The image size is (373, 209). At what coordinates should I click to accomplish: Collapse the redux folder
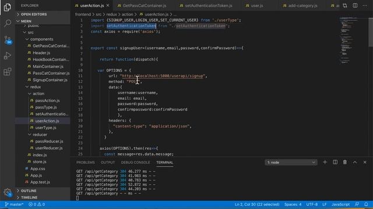point(43,87)
